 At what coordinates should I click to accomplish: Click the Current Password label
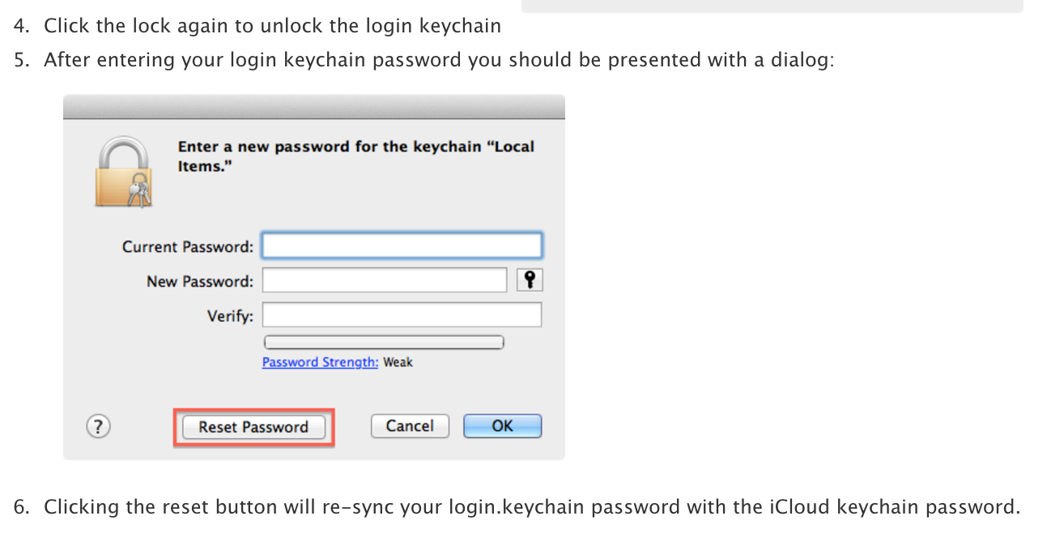click(187, 246)
